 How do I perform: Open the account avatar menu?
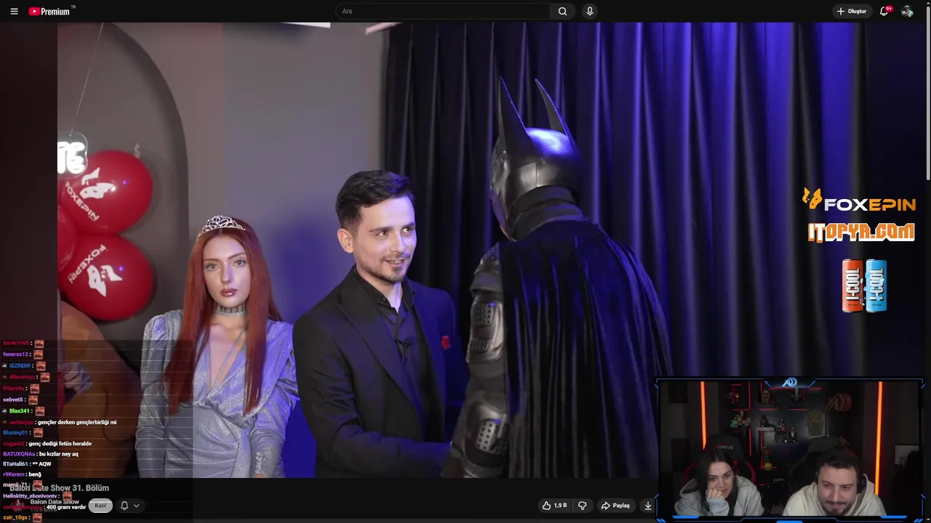click(907, 11)
